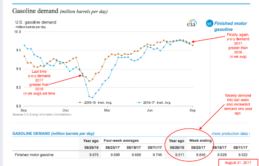Select the 2016-17 4-wk. Avg. legend entry

tap(153, 103)
